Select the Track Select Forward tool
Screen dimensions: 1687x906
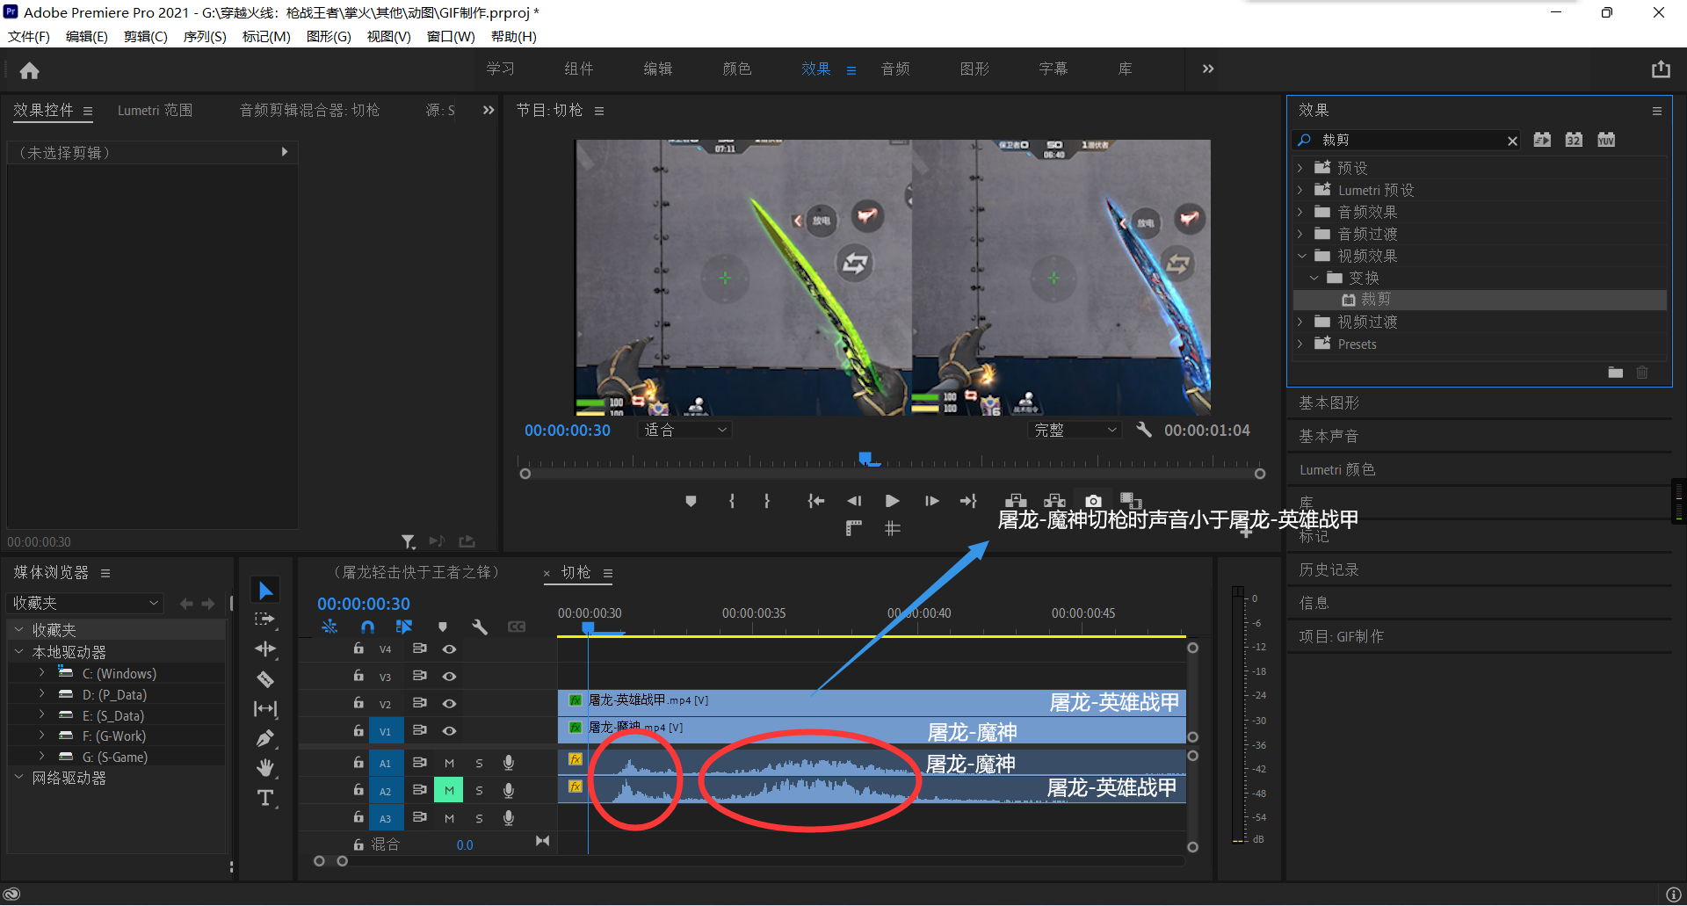pos(265,620)
